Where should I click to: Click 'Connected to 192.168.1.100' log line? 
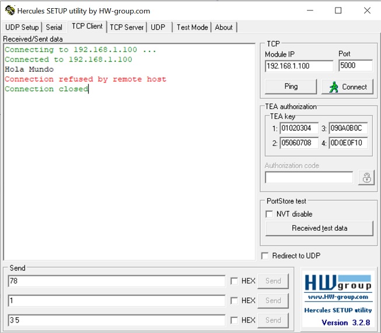[68, 60]
